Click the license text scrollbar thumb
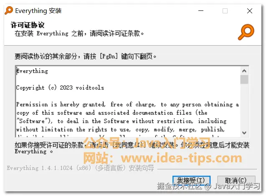 [x=244, y=79]
